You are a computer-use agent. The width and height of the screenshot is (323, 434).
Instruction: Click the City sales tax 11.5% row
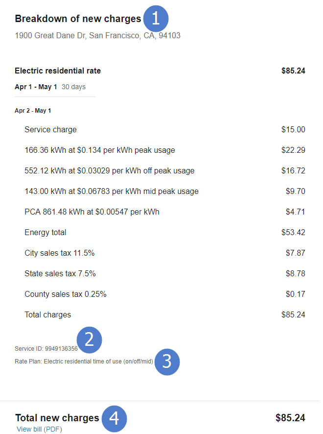pos(59,253)
